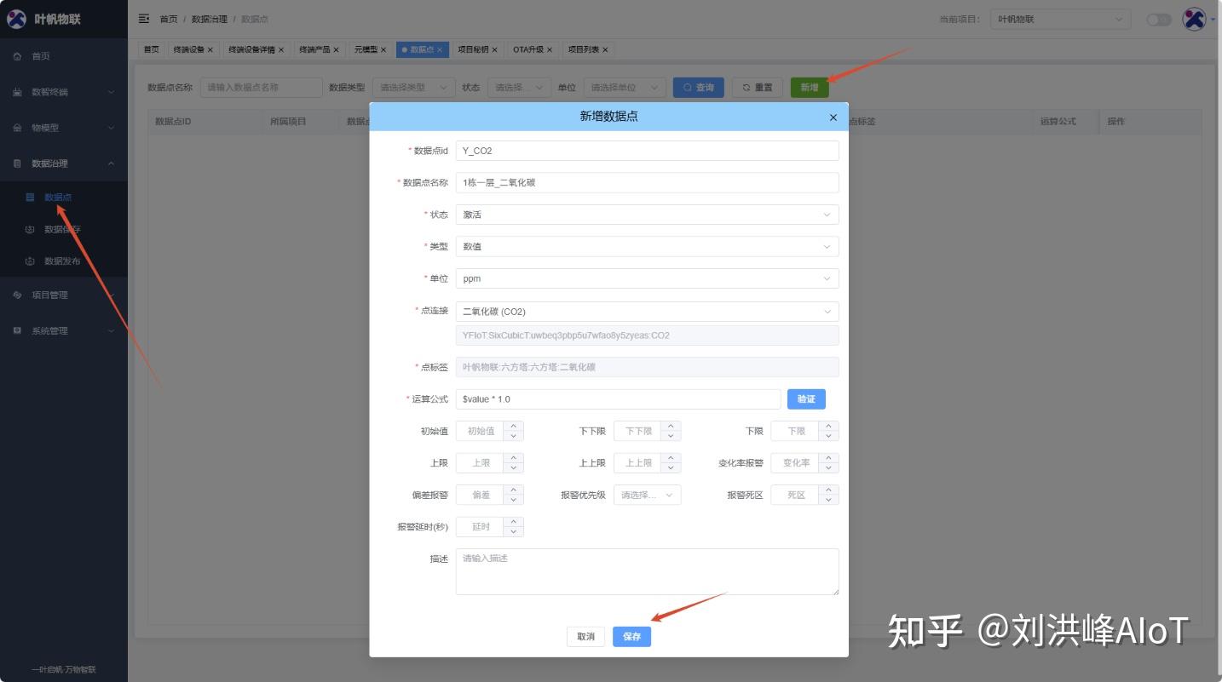The height and width of the screenshot is (682, 1222).
Task: Open the user avatar menu
Action: (1195, 19)
